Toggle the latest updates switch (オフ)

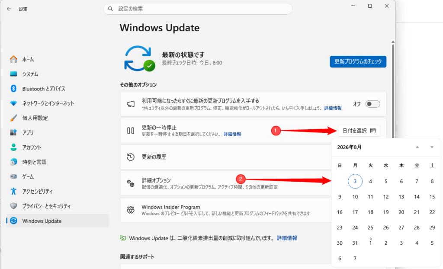[372, 104]
